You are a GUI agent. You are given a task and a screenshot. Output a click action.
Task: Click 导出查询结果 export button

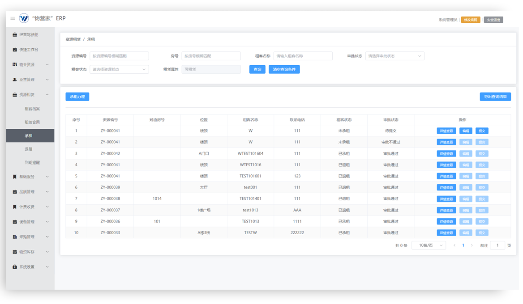(495, 97)
